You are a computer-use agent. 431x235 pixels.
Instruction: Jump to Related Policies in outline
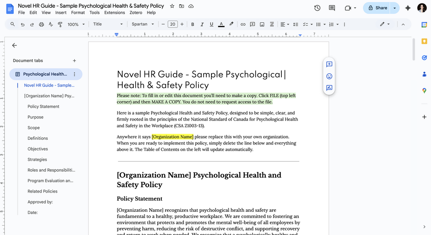(42, 191)
